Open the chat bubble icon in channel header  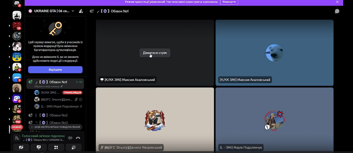337,11
